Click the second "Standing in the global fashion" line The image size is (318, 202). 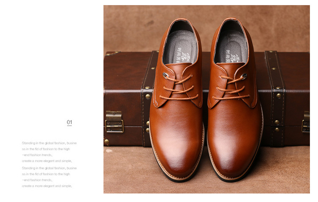[x=49, y=168]
